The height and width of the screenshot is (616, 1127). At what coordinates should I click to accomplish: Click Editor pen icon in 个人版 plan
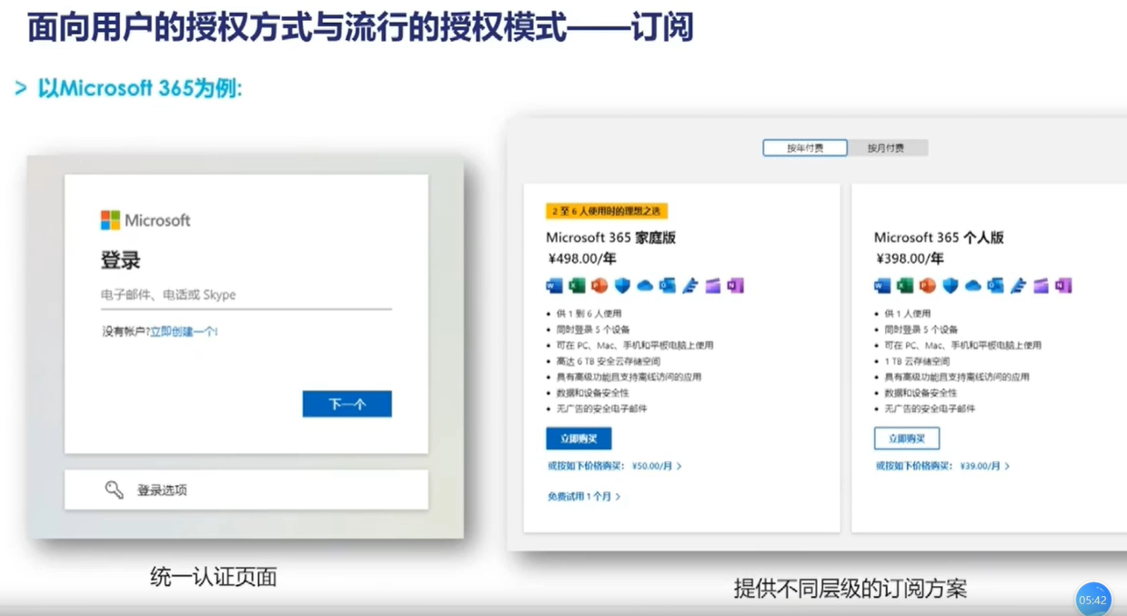1018,286
